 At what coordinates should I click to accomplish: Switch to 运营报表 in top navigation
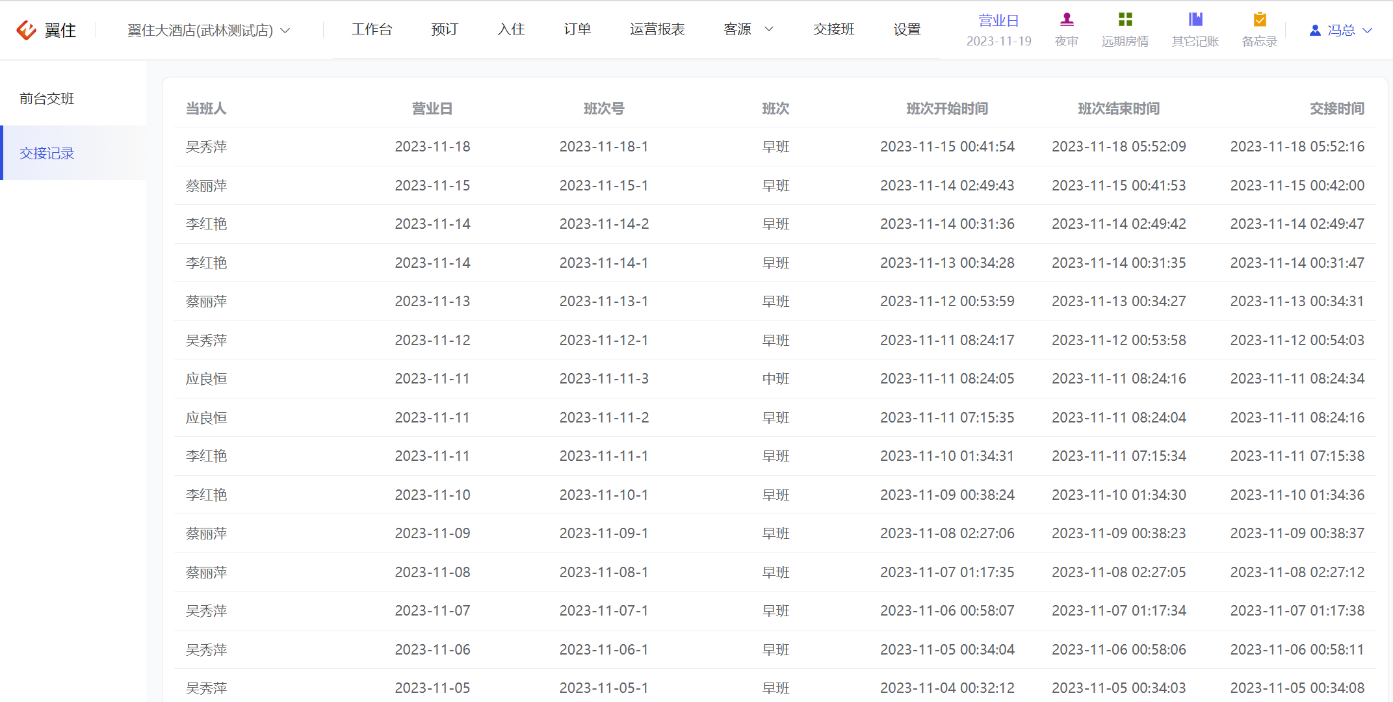657,29
